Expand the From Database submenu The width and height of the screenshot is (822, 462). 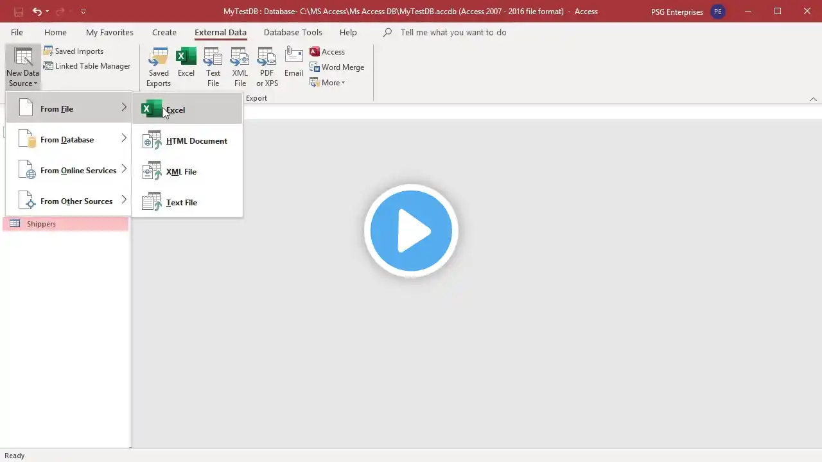click(69, 139)
